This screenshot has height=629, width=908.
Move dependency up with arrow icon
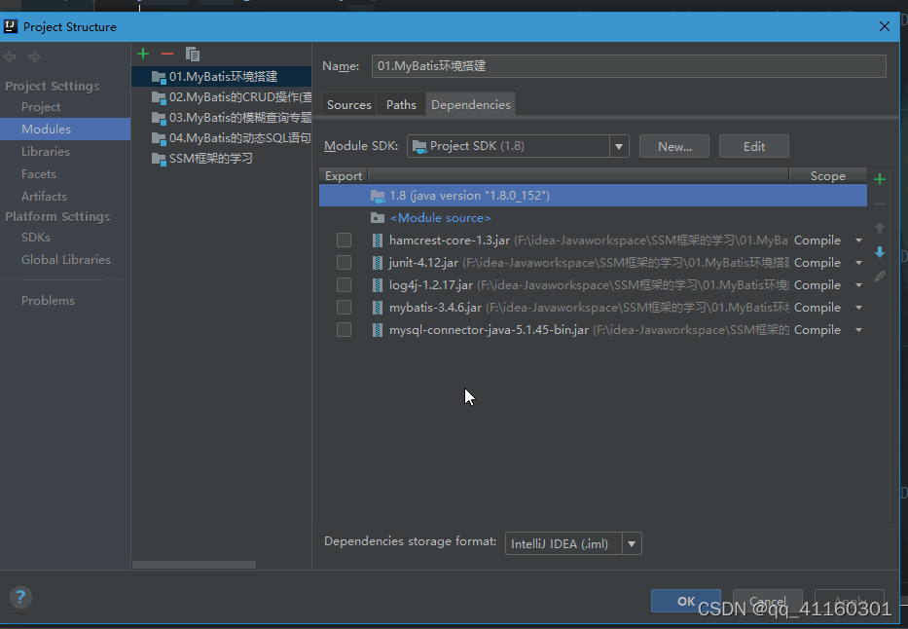click(880, 228)
